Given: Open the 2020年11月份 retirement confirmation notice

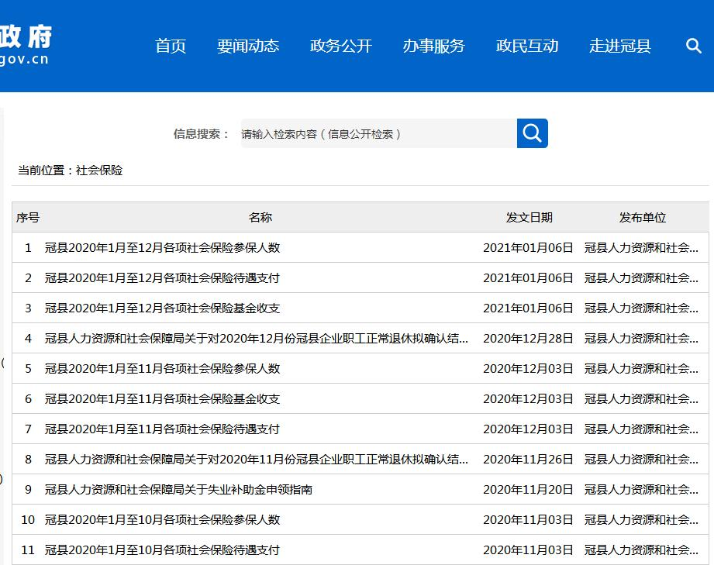Looking at the screenshot, I should pos(257,460).
